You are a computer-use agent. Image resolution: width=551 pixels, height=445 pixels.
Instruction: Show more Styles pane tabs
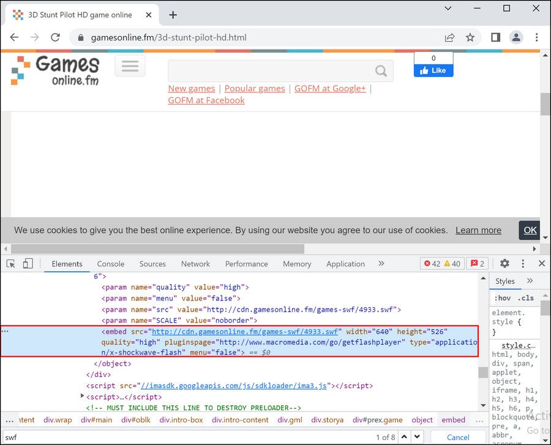pyautogui.click(x=530, y=281)
